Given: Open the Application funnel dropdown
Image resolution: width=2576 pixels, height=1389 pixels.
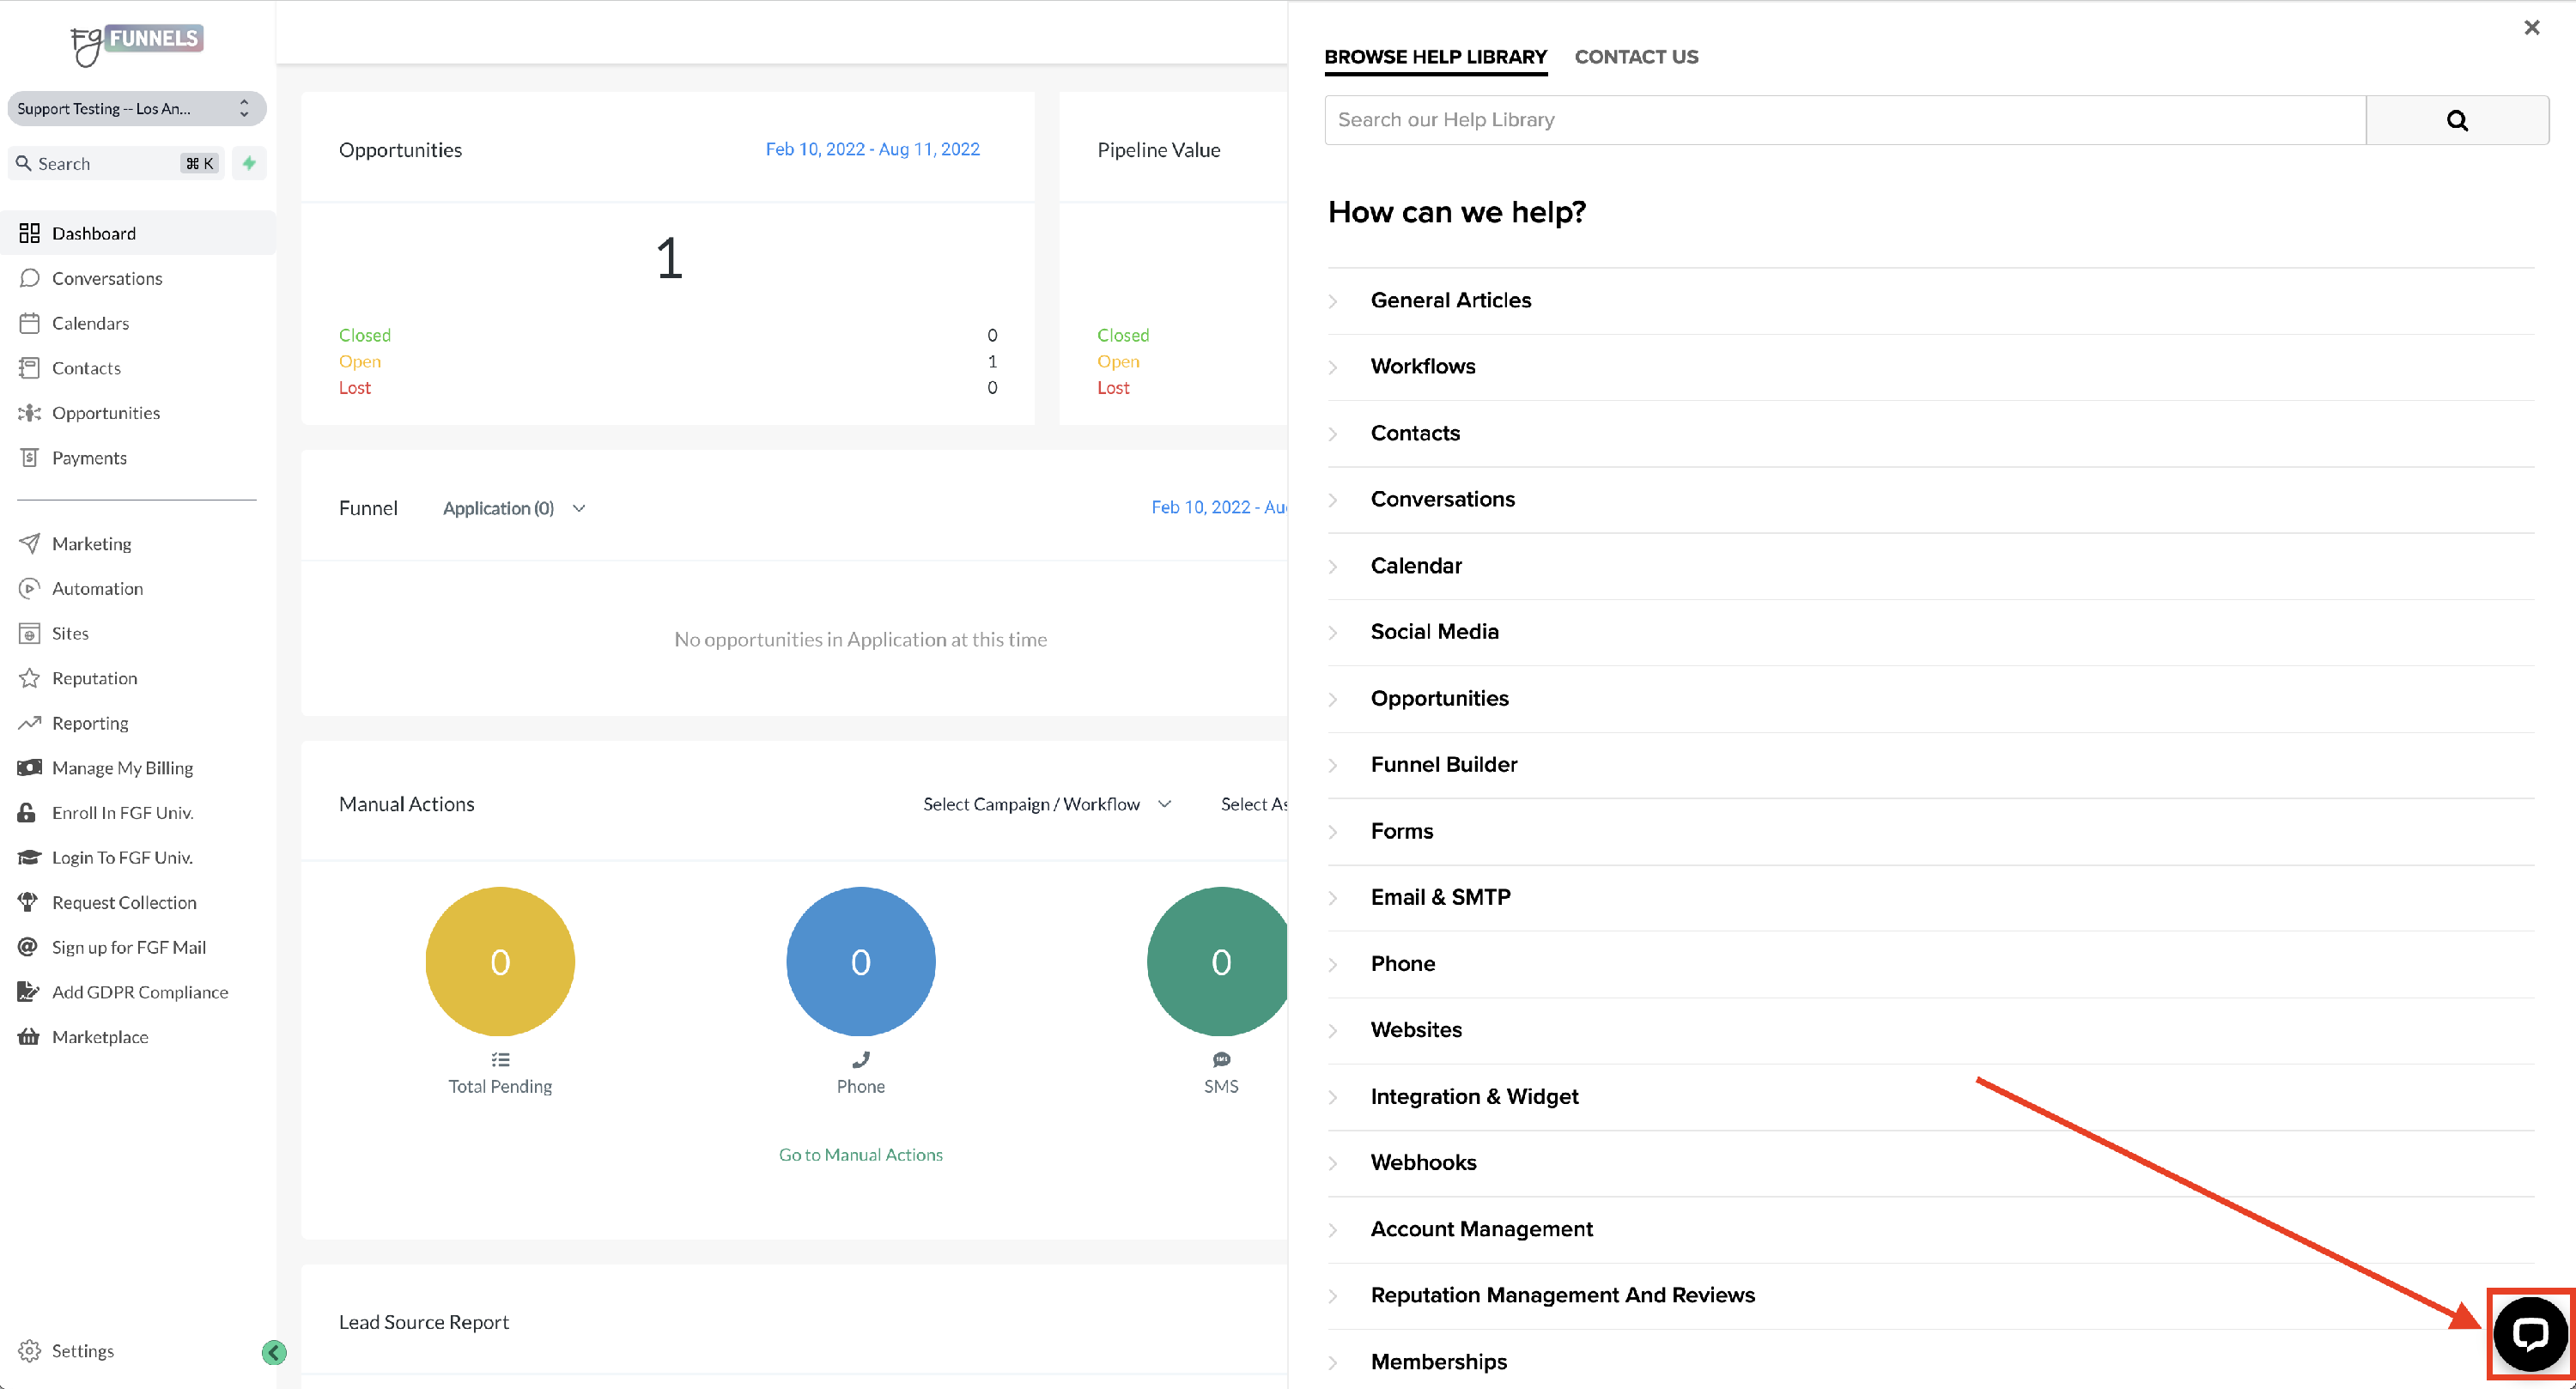Looking at the screenshot, I should pyautogui.click(x=513, y=508).
